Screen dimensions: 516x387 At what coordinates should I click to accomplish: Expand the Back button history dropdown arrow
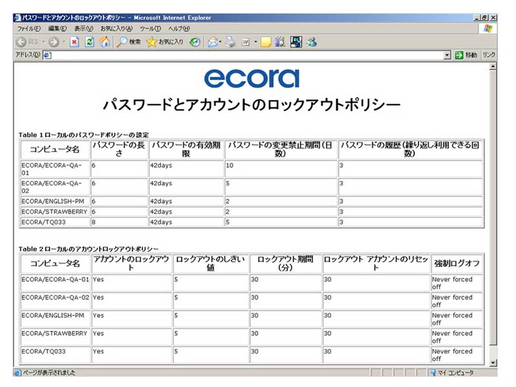(x=43, y=42)
